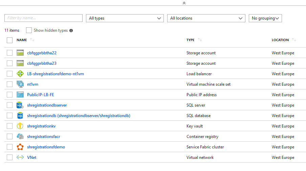
Task: Select the nt1vm row checkbox
Action: pos(9,84)
